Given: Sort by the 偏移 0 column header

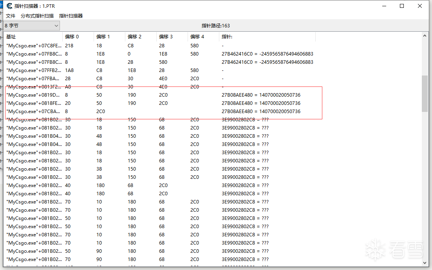Looking at the screenshot, I should [x=78, y=37].
